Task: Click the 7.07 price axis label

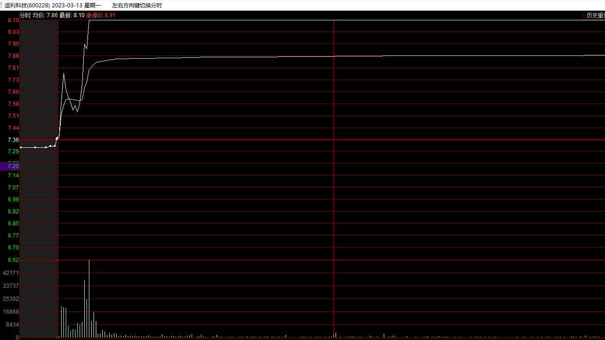Action: 13,188
